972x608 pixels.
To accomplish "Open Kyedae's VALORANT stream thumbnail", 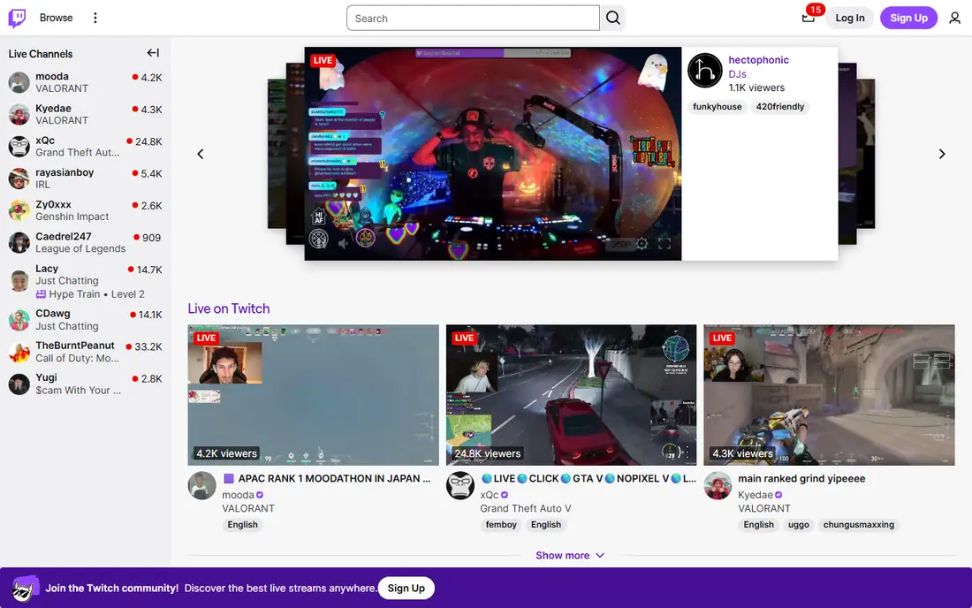I will coord(829,395).
